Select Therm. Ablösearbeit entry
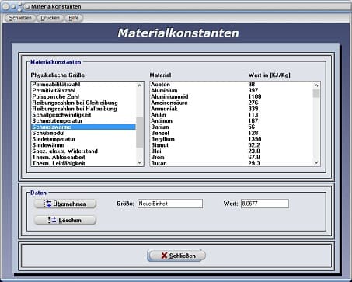This screenshot has width=352, height=282. point(83,158)
